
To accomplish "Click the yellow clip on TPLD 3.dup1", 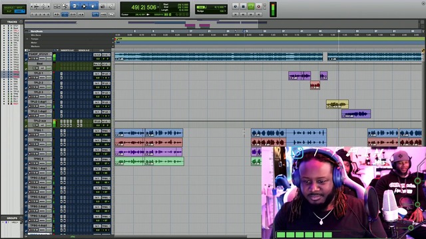I will click(x=337, y=104).
